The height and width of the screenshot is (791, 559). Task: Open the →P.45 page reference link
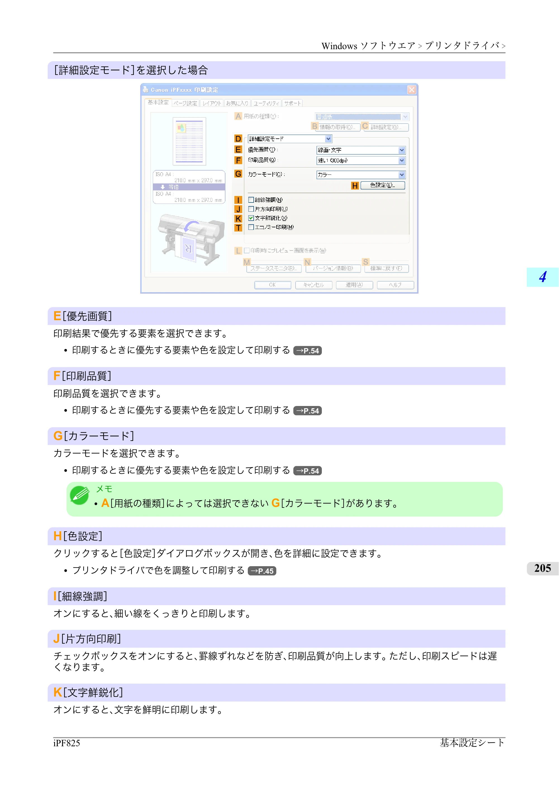(262, 571)
